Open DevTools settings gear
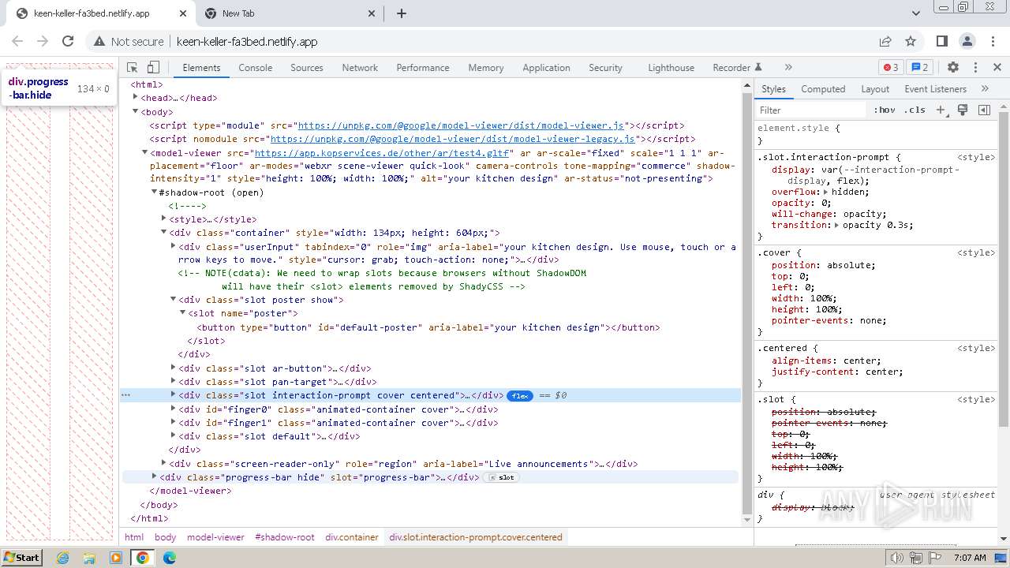 [953, 68]
